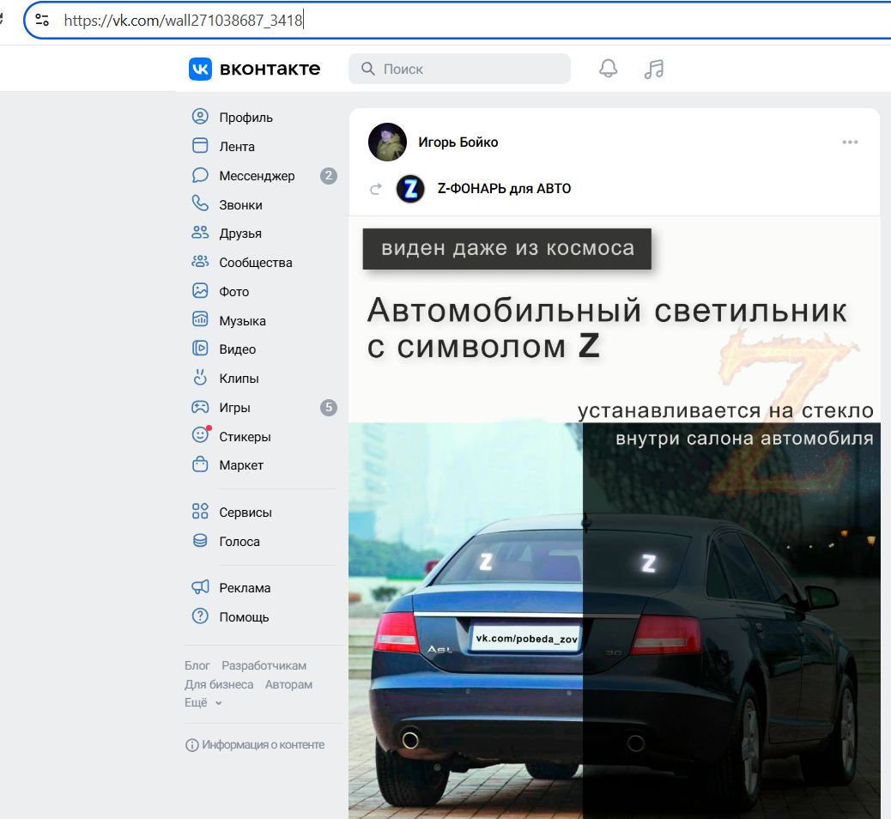The image size is (891, 819).
Task: Open the notifications bell icon
Action: pos(608,69)
